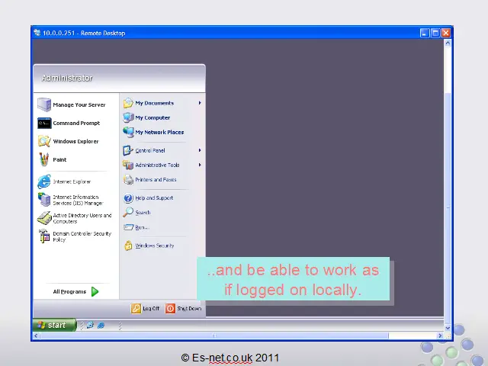
Task: Click Help and Support question mark icon
Action: point(128,197)
